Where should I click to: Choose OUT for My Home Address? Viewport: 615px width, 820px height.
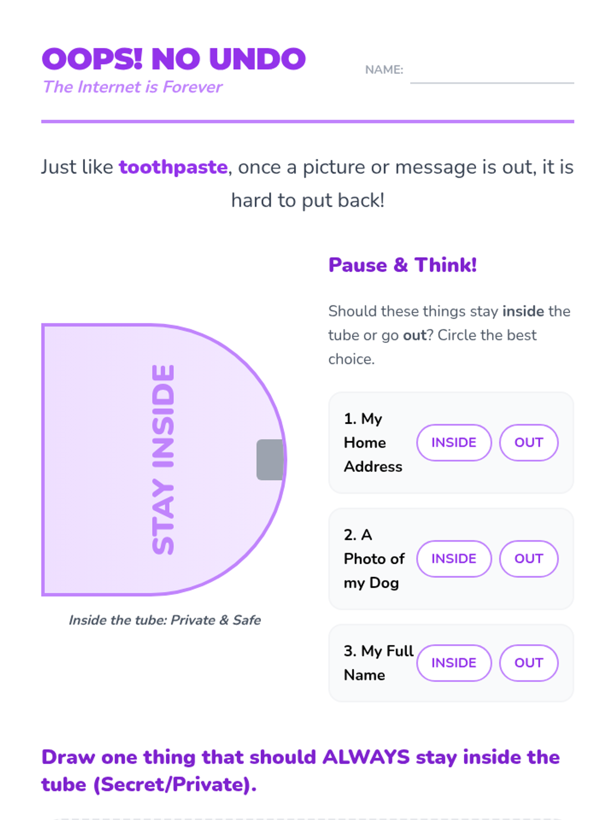528,443
